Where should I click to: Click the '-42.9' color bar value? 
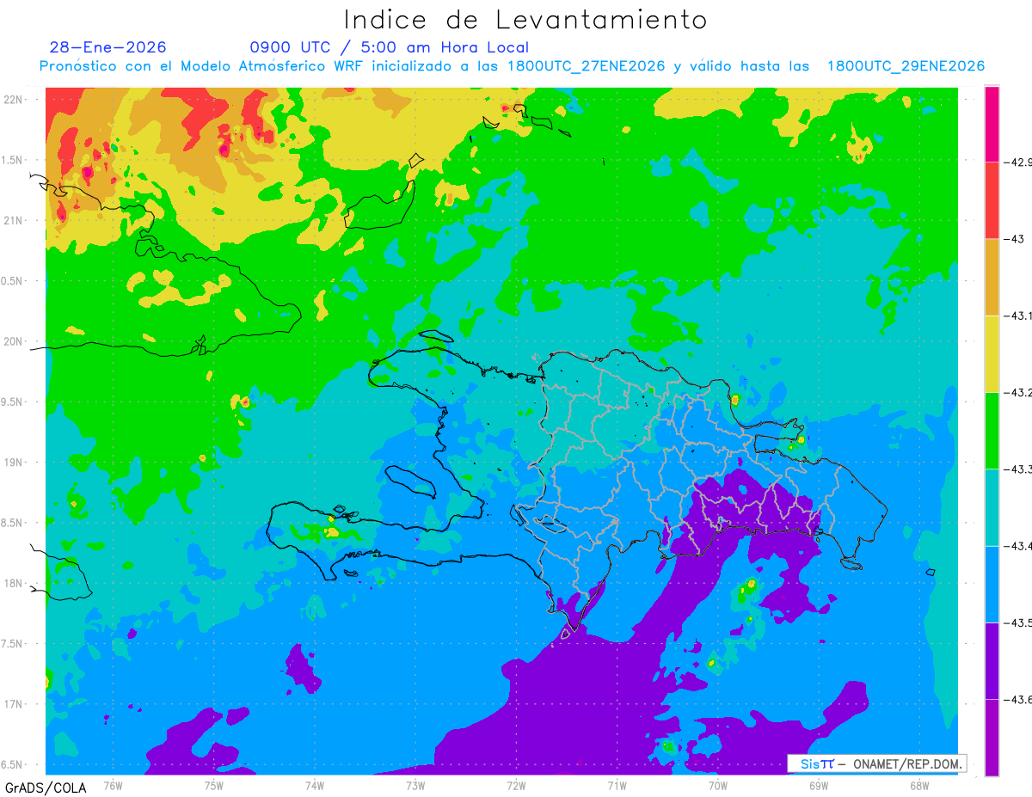click(1017, 162)
